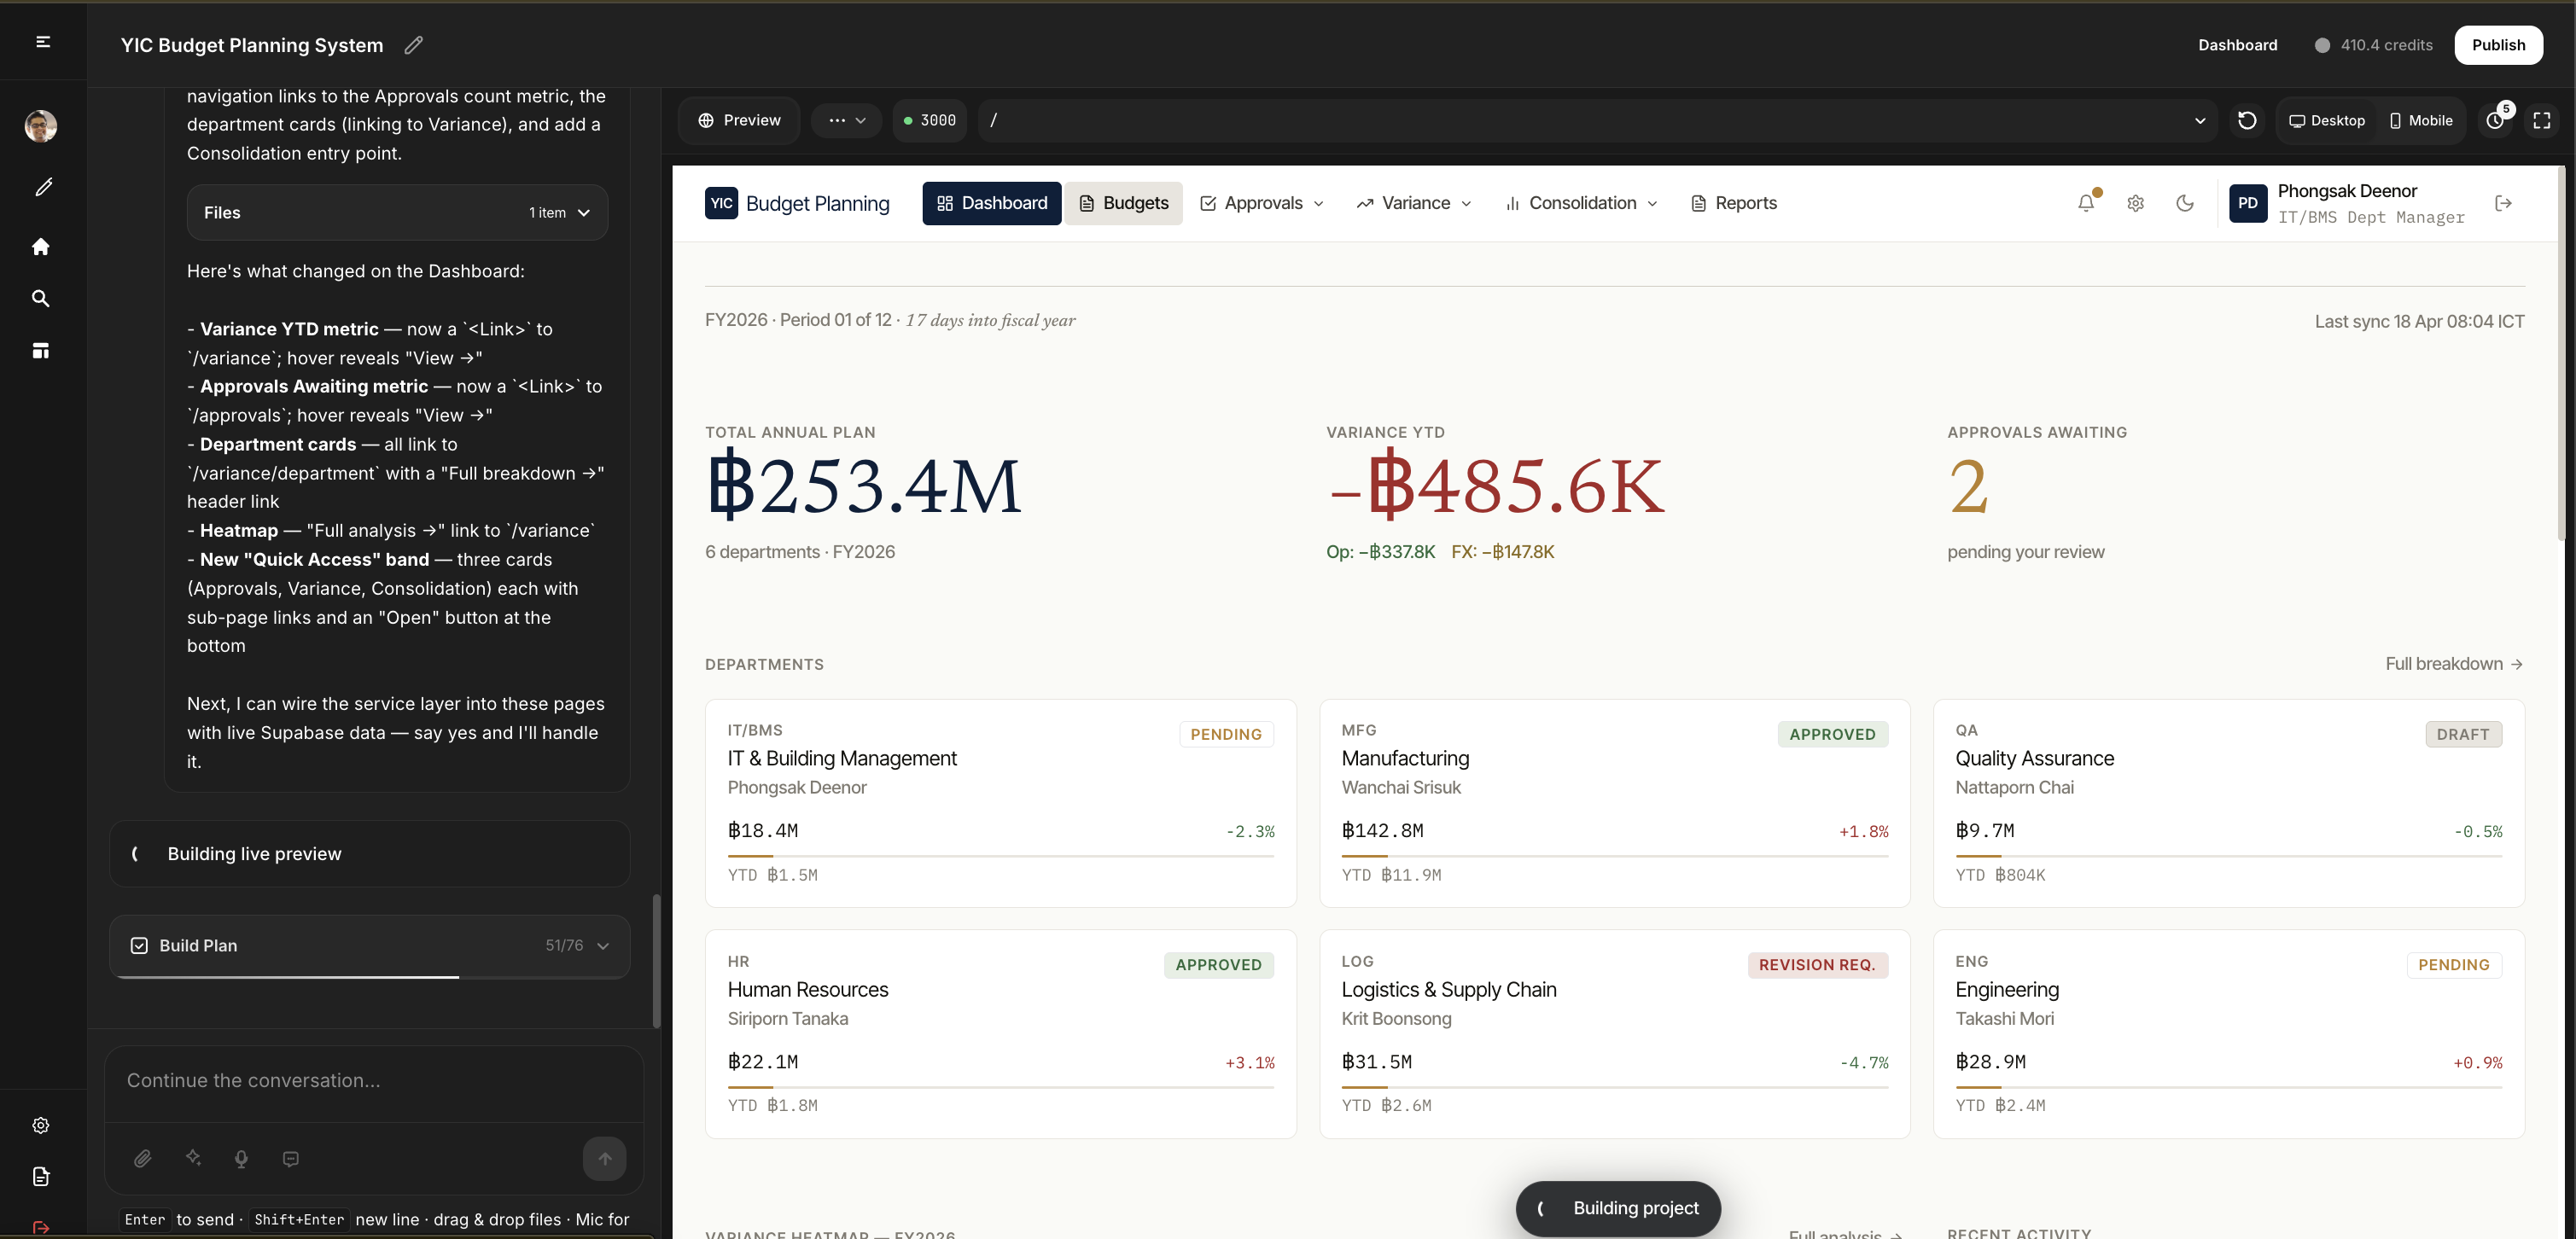This screenshot has width=2576, height=1239.
Task: Open the Reports section
Action: 1734,203
